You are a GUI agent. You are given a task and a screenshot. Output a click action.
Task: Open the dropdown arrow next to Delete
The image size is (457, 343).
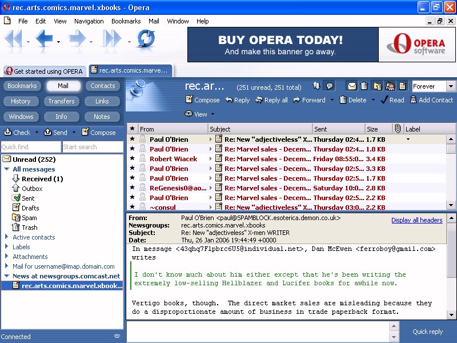(373, 100)
